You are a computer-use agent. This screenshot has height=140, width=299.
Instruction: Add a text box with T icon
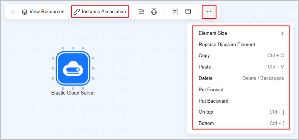pos(175,12)
